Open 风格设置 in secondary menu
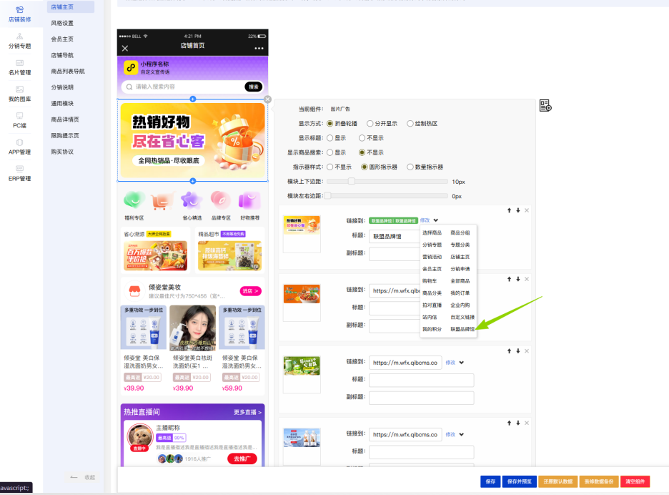Image resolution: width=669 pixels, height=495 pixels. click(62, 23)
